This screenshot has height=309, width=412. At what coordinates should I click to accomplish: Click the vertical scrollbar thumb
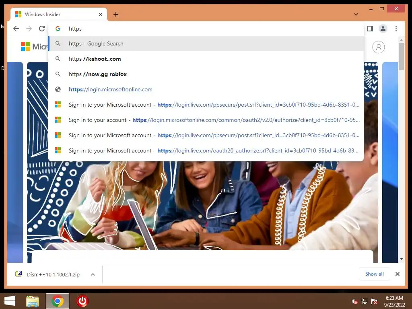click(401, 56)
